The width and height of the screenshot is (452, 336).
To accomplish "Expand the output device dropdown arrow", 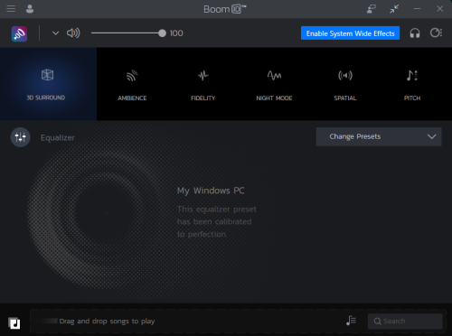I will 55,33.
